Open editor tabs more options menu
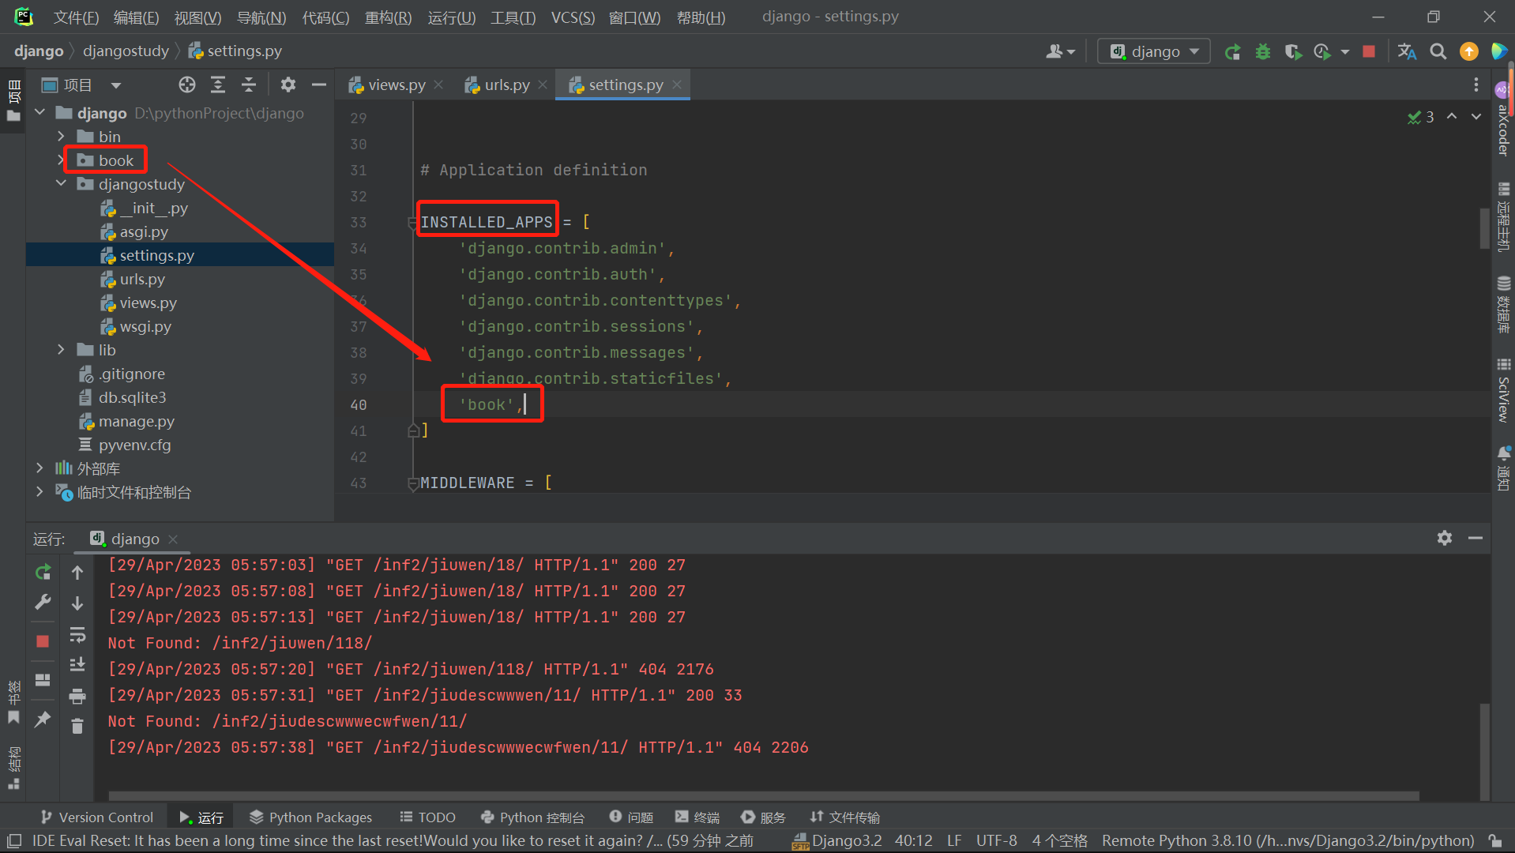The height and width of the screenshot is (853, 1515). click(x=1476, y=85)
